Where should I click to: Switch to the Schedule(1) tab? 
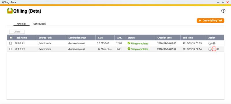click(x=40, y=24)
